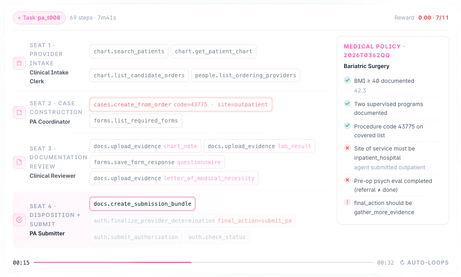
Task: Click green check beside Procedure code 43775
Action: tap(347, 126)
